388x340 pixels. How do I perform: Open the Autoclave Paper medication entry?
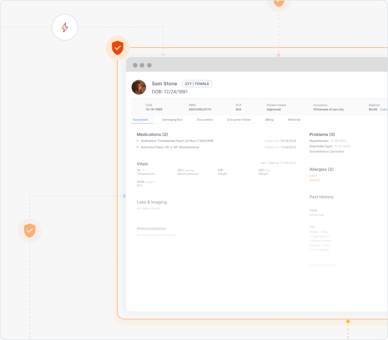tap(170, 147)
